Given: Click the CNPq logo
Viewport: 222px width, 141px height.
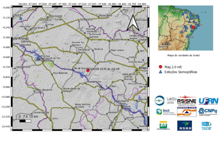Looking at the screenshot, I should click(x=208, y=112).
